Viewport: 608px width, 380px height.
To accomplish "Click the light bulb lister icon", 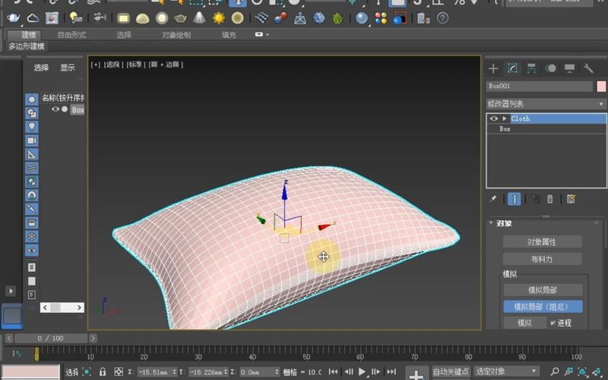I will click(75, 17).
